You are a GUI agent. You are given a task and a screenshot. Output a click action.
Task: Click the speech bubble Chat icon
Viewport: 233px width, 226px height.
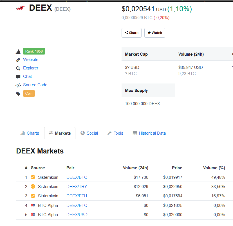click(18, 77)
